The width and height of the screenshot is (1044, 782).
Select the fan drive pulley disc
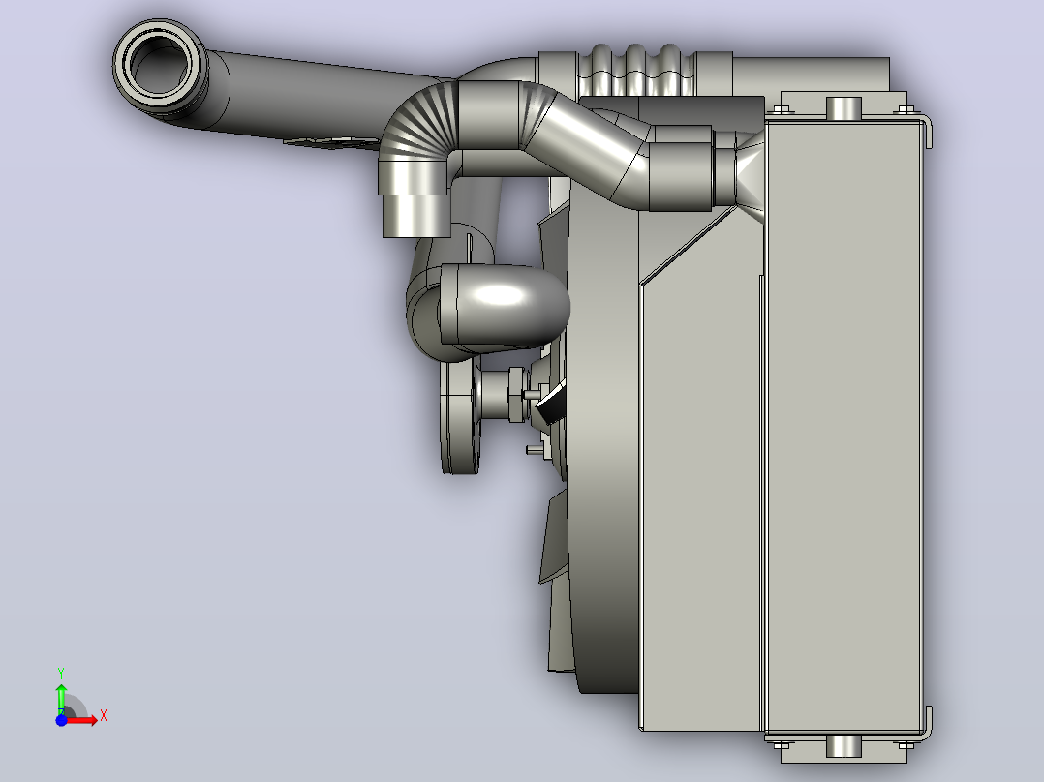tap(459, 415)
